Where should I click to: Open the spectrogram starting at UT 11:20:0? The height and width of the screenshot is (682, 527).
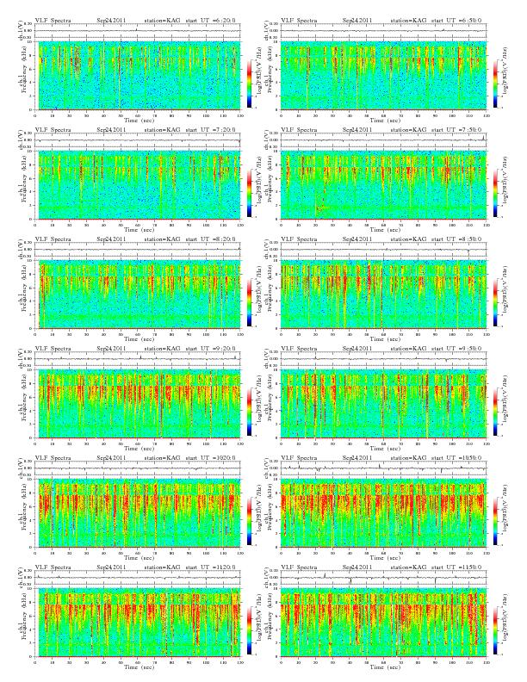139,623
